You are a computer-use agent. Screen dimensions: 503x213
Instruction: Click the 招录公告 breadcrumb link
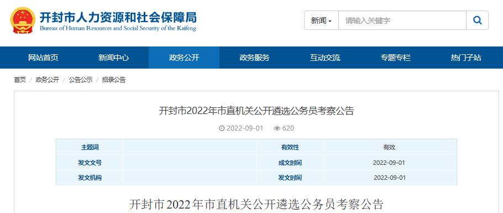[x=114, y=80]
